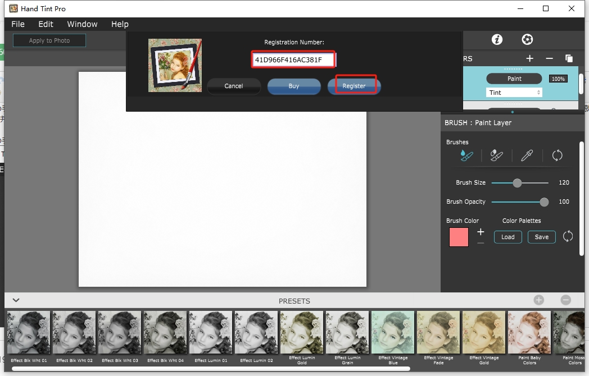Click the pink Brush Color swatch
The width and height of the screenshot is (589, 376).
click(459, 237)
